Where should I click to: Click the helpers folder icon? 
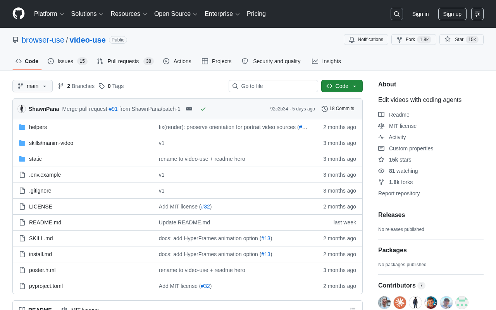pyautogui.click(x=22, y=127)
